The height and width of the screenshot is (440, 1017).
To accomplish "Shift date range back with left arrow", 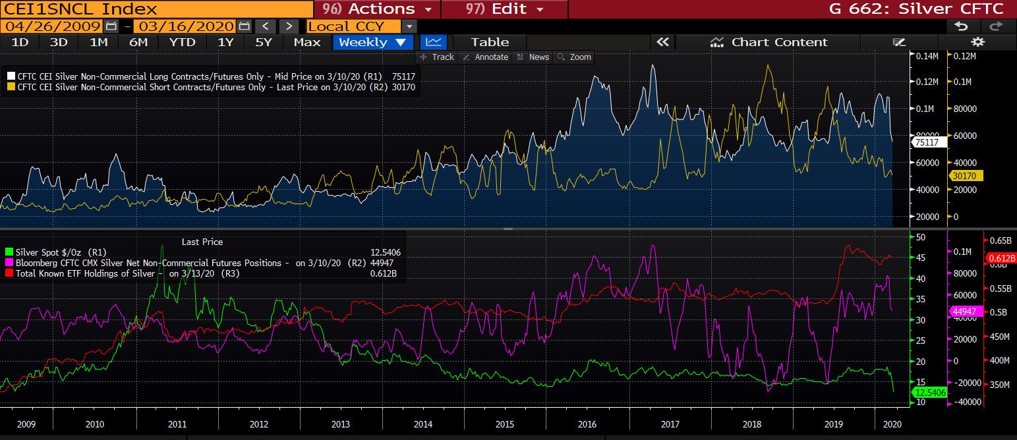I will point(265,26).
